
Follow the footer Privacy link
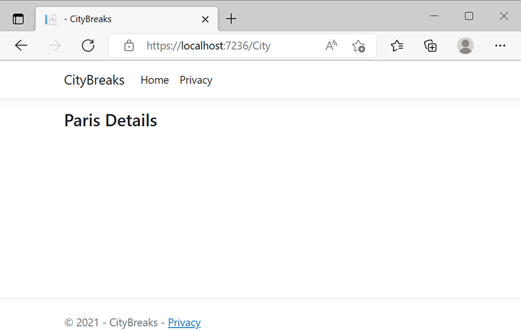pyautogui.click(x=184, y=323)
